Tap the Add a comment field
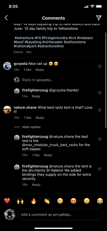107x231 pixels. [x=60, y=215]
